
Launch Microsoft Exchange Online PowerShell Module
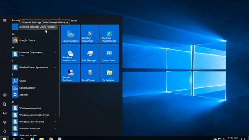pos(35,27)
